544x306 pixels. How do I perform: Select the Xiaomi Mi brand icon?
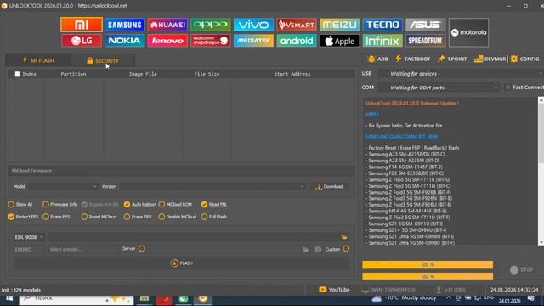point(82,25)
